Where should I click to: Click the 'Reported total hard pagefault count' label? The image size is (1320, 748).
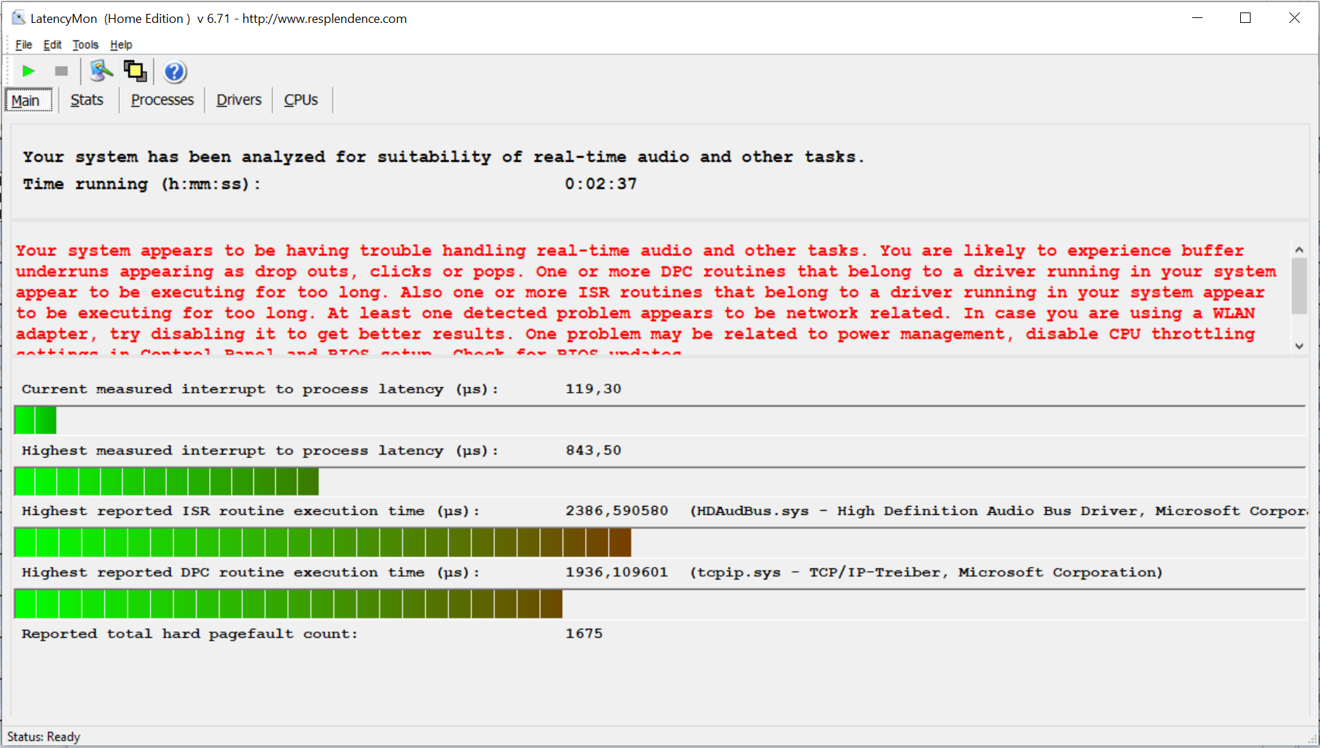tap(190, 634)
